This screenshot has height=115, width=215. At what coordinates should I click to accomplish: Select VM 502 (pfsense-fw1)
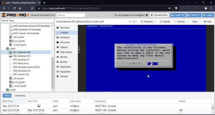(20, 56)
